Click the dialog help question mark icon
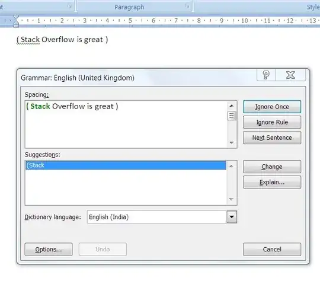Image resolution: width=320 pixels, height=281 pixels. coord(266,75)
